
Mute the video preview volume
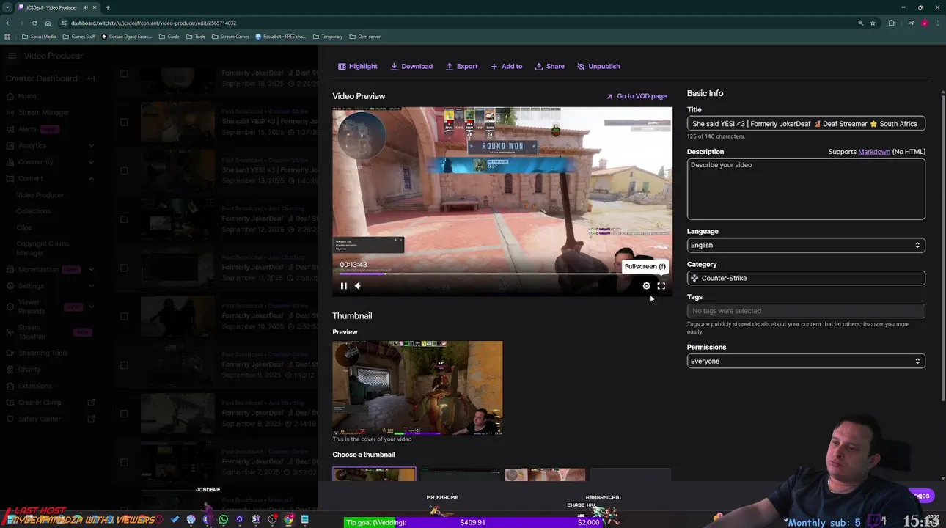point(358,286)
